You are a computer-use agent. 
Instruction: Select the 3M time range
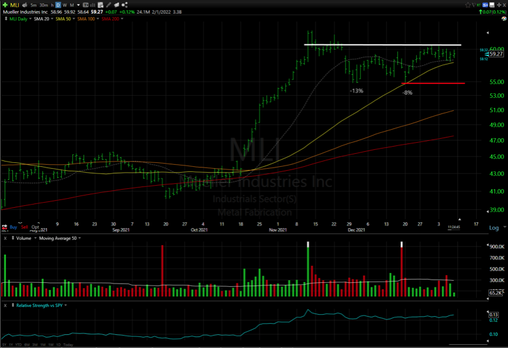35,345
